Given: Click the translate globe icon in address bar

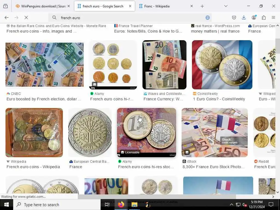Looking at the screenshot, I should (208, 17).
